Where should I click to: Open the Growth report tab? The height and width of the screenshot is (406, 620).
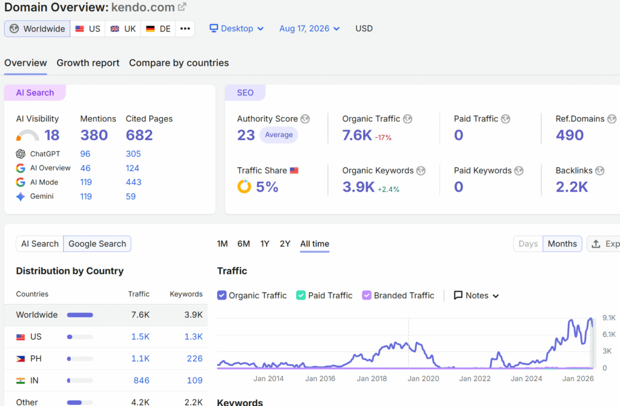(88, 63)
